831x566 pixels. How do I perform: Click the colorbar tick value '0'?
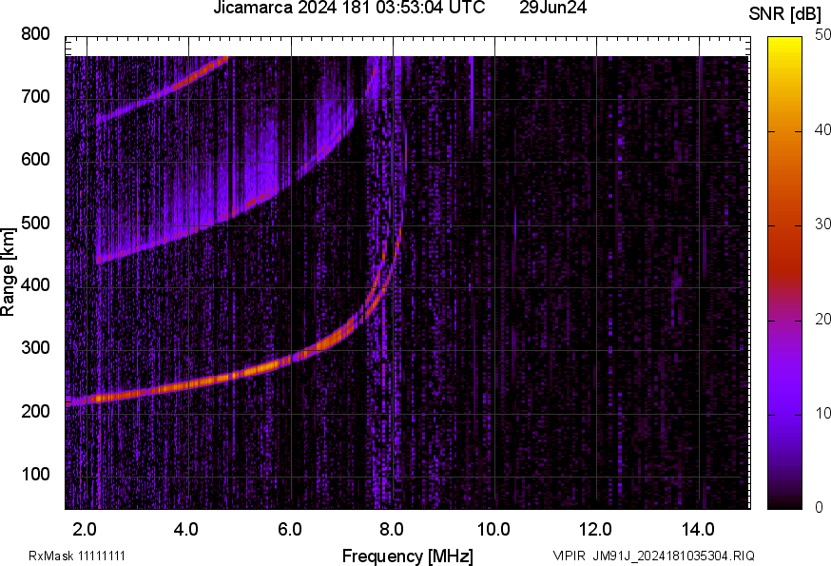(820, 508)
